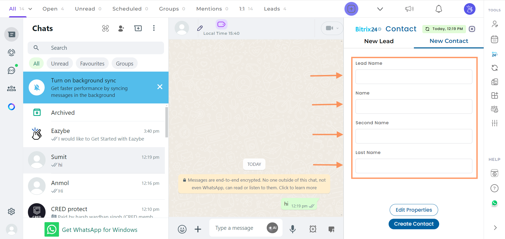Open the megaphone broadcast icon

click(x=409, y=9)
